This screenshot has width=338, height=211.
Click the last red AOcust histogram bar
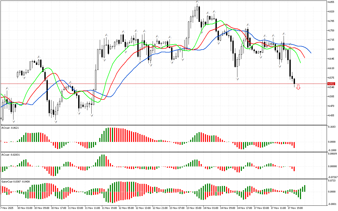point(294,145)
